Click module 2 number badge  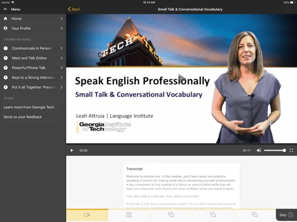pos(6,58)
